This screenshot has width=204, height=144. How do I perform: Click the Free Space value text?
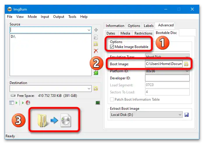pyautogui.click(x=57, y=96)
